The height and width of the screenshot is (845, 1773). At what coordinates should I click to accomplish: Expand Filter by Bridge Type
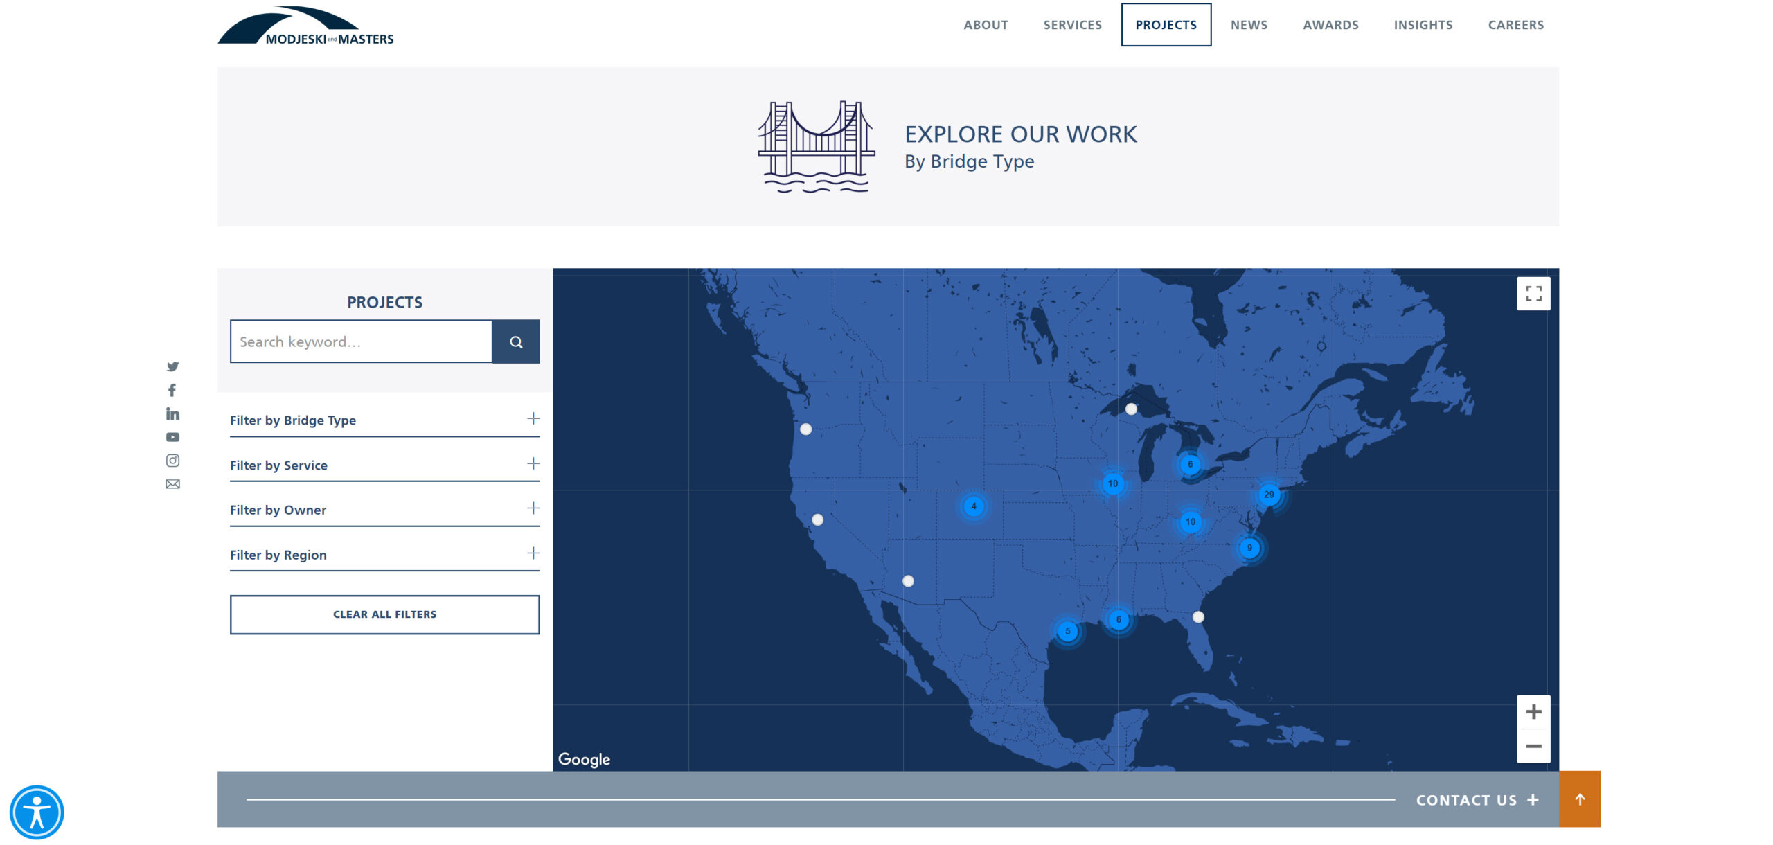coord(533,419)
